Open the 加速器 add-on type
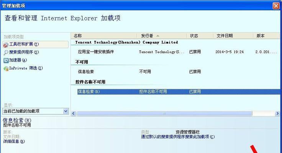The width and height of the screenshot is (282, 153). pyautogui.click(x=18, y=60)
